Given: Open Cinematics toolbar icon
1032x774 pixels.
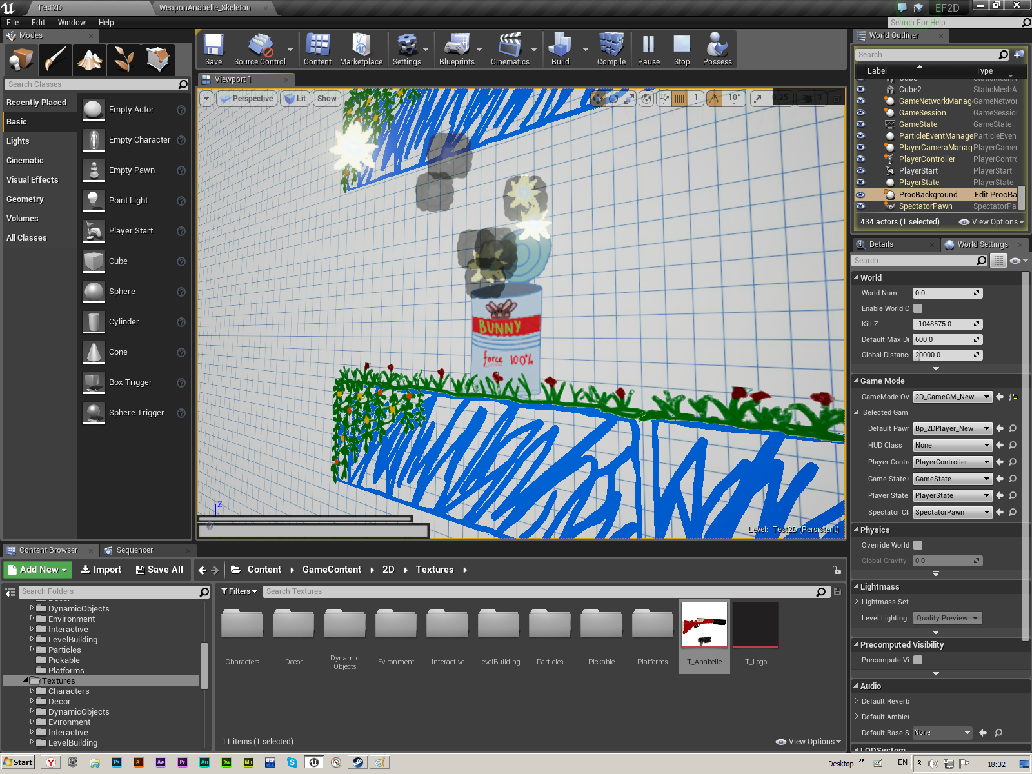Looking at the screenshot, I should click(510, 50).
